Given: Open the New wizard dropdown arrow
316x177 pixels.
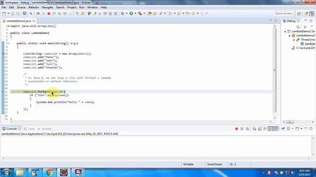Looking at the screenshot, I should (x=8, y=13).
